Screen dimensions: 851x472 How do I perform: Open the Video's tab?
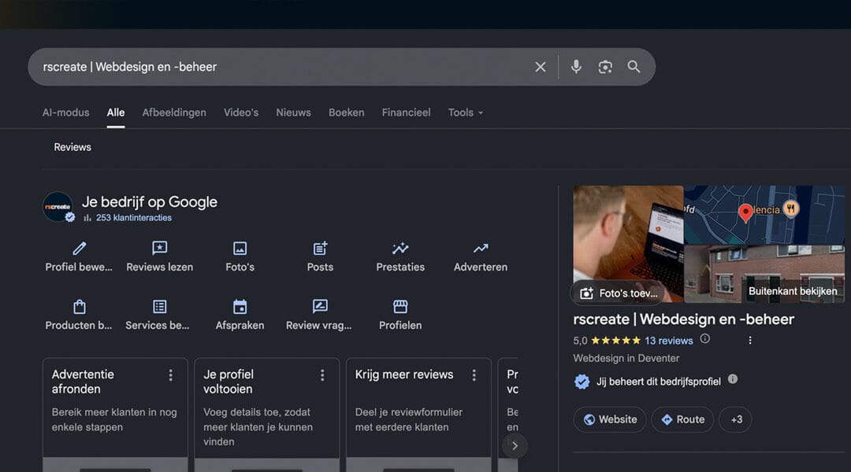tap(241, 112)
